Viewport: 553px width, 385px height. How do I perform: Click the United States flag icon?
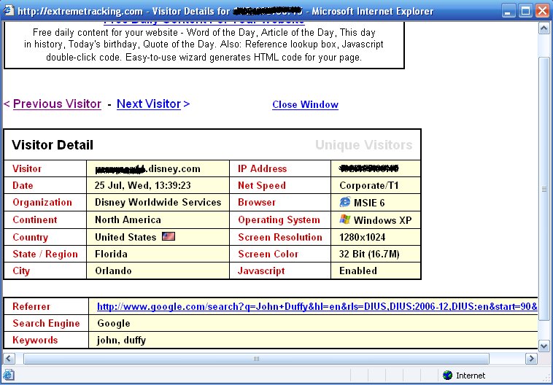169,236
